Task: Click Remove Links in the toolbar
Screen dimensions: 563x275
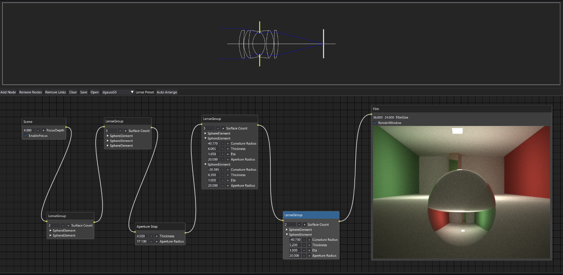Action: (x=55, y=92)
